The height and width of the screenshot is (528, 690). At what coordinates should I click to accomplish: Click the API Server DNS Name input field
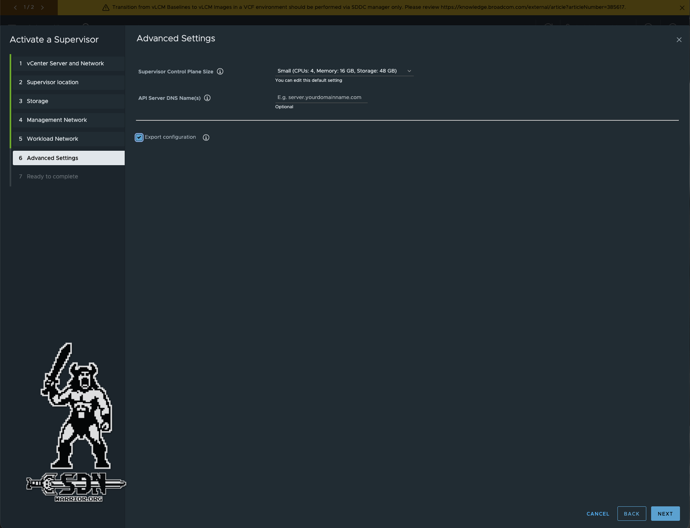tap(321, 97)
